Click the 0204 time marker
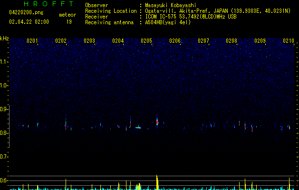Image resolution: width=299 pixels, height=190 pixels. (x=118, y=41)
